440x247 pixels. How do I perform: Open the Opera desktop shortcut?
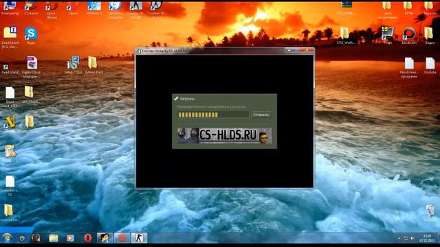coord(73,8)
